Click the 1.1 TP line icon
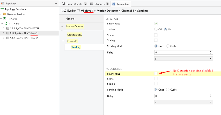The image size is (221, 115). pos(6,24)
